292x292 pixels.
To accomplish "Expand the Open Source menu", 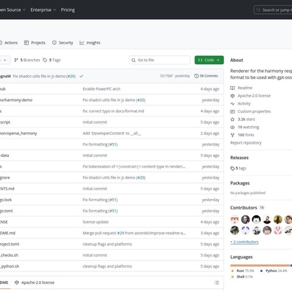I will [13, 10].
